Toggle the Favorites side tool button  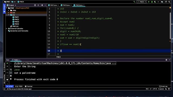point(4,79)
